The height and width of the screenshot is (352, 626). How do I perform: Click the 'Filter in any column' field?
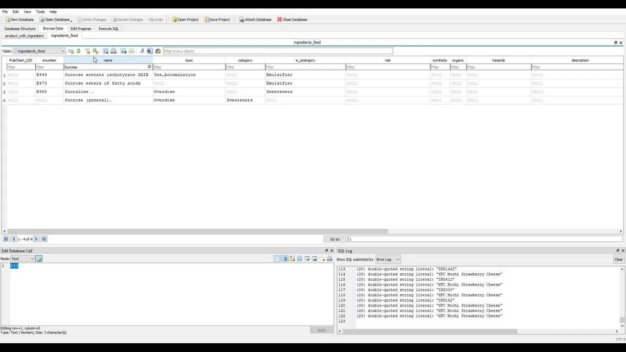click(278, 51)
